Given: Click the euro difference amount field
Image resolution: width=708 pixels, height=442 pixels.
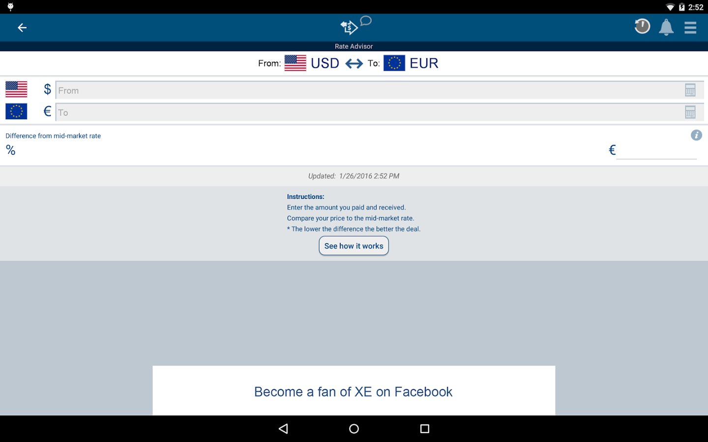Looking at the screenshot, I should coord(656,150).
